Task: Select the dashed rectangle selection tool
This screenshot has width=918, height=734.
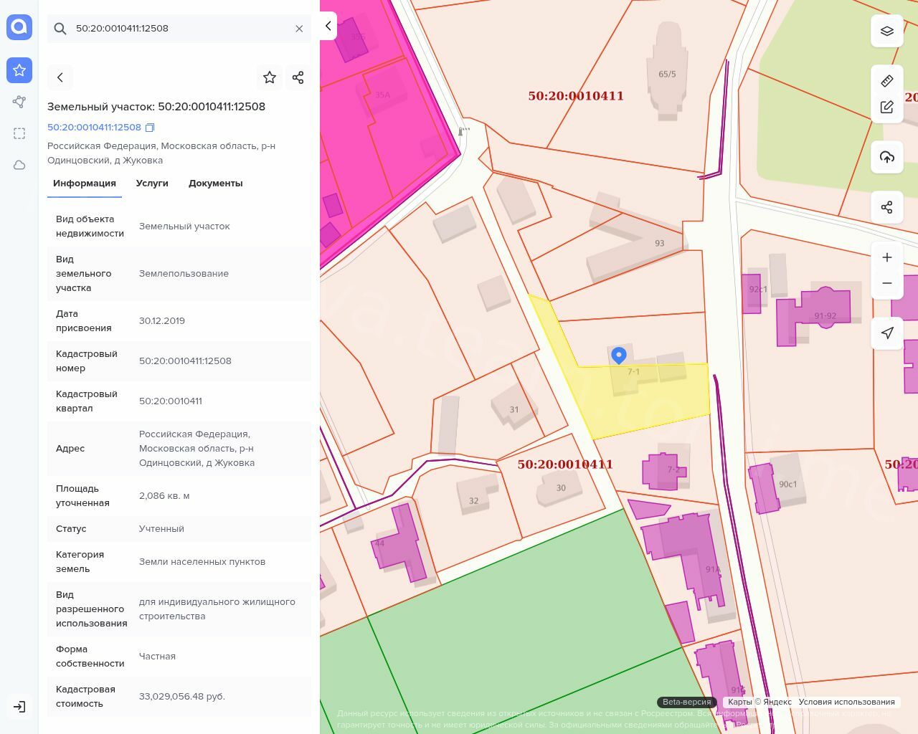Action: [19, 133]
